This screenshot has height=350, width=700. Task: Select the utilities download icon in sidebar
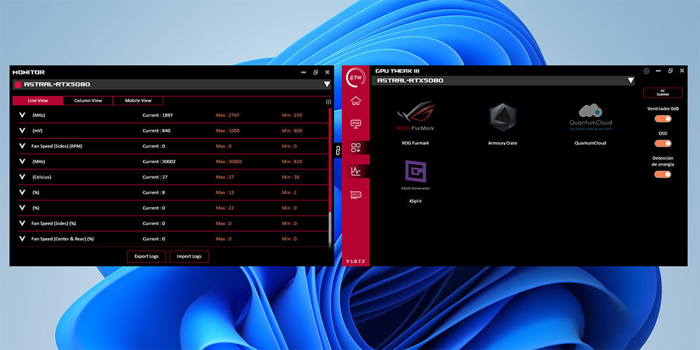(355, 148)
